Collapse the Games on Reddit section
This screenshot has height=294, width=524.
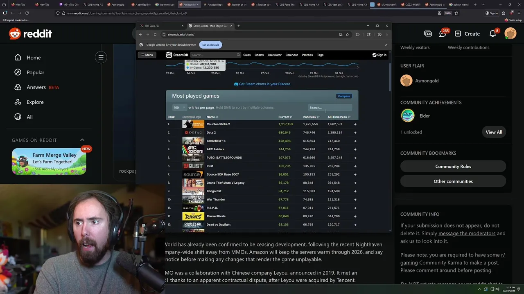[x=82, y=140]
